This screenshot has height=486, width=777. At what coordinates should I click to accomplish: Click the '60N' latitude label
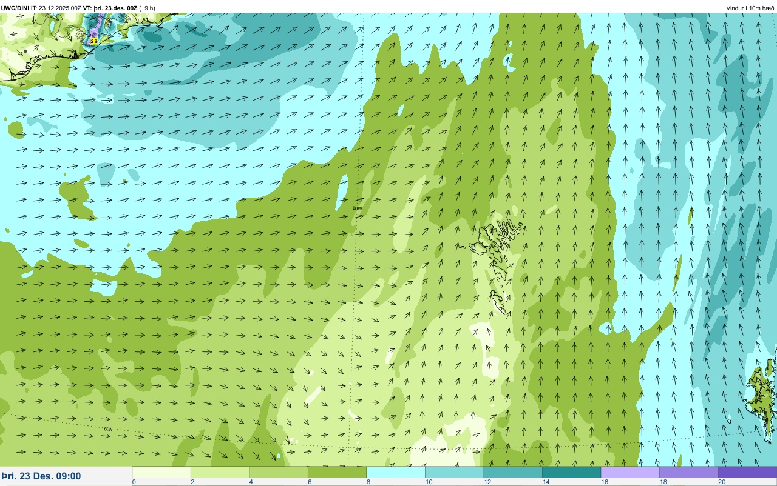108,429
